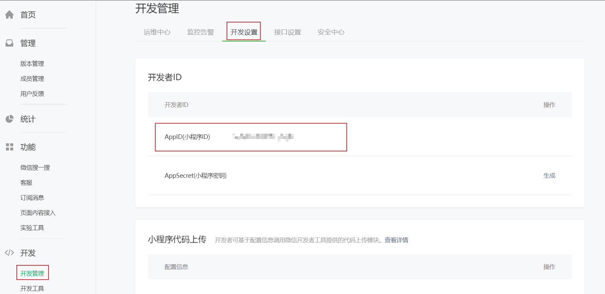Go to 成员管理 in the sidebar
The image size is (605, 294).
pos(32,79)
